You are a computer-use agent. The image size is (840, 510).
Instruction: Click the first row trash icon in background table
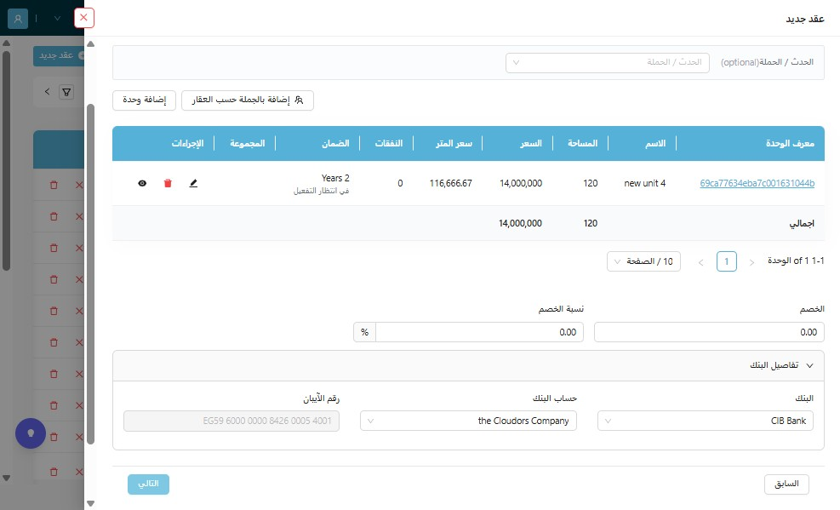click(x=54, y=185)
